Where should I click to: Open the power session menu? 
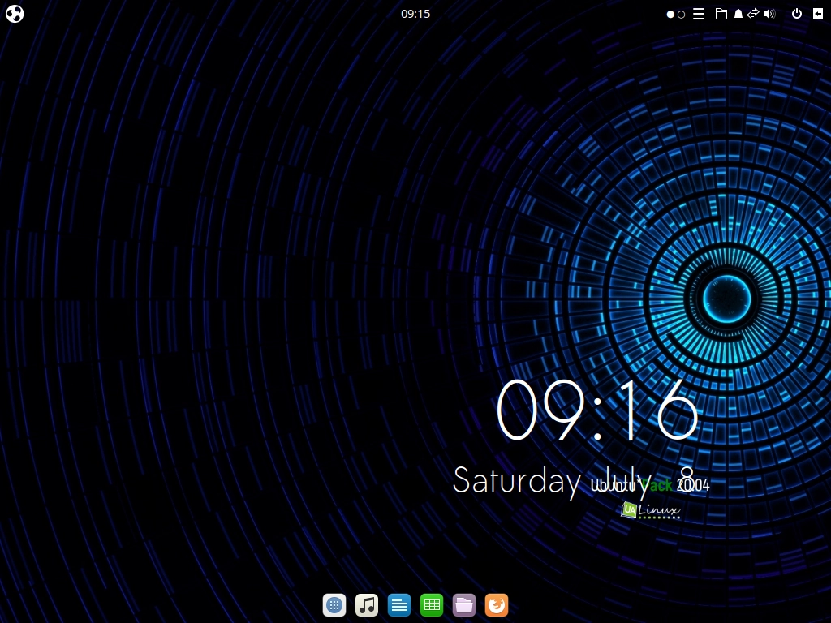[797, 14]
